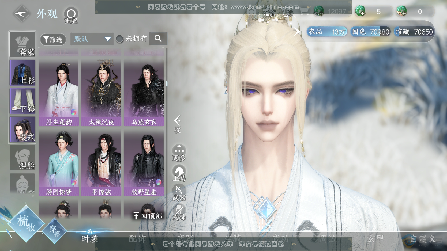Click 回顶部 back to top button
Screen dimensions: 447x251
tap(148, 216)
